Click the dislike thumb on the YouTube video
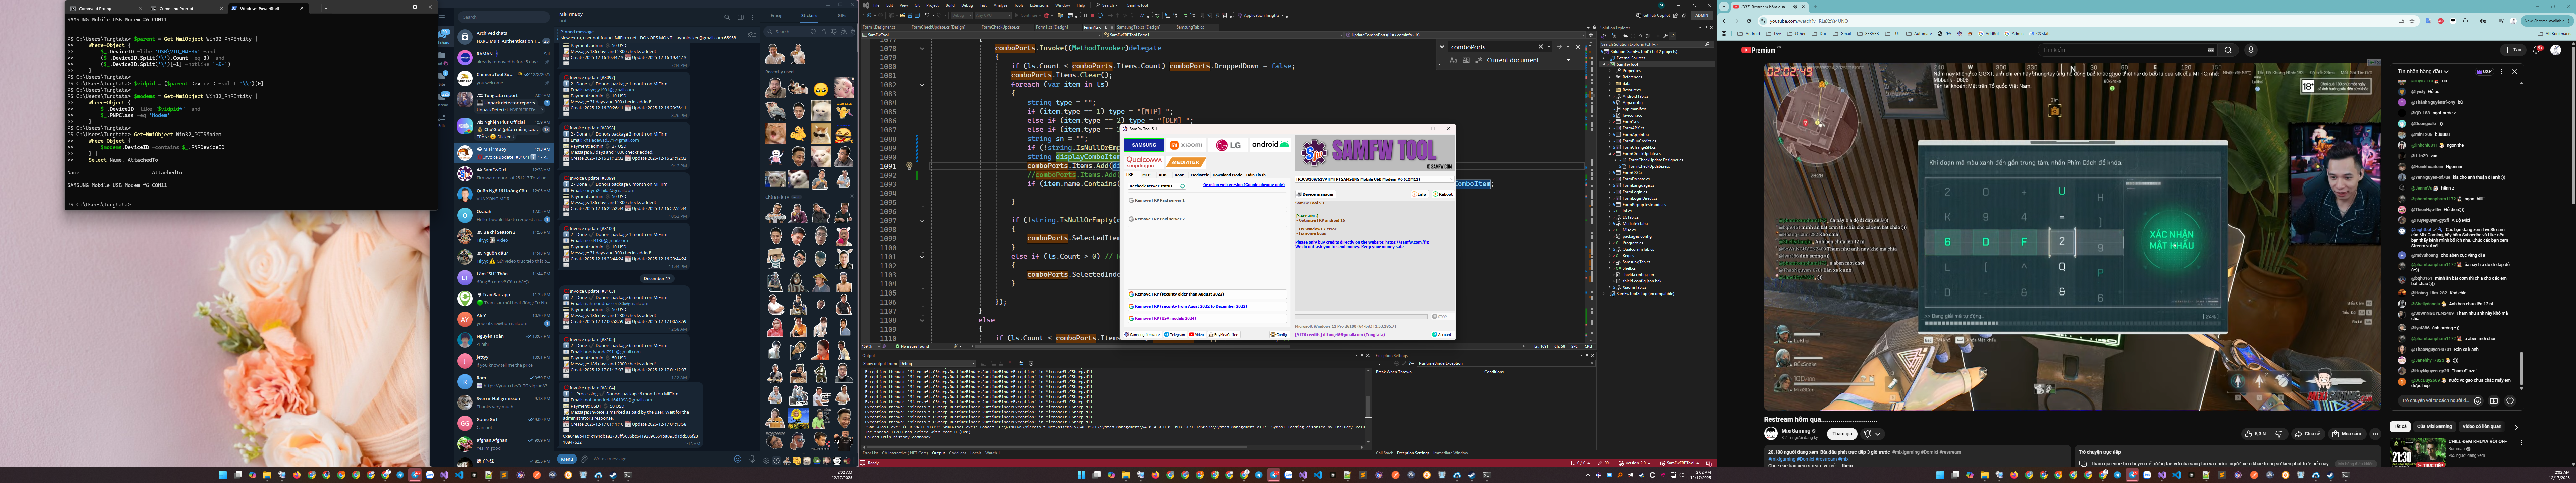The height and width of the screenshot is (483, 2576). [2279, 434]
